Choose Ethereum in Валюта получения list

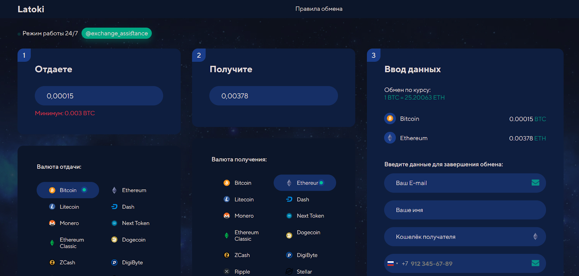305,183
